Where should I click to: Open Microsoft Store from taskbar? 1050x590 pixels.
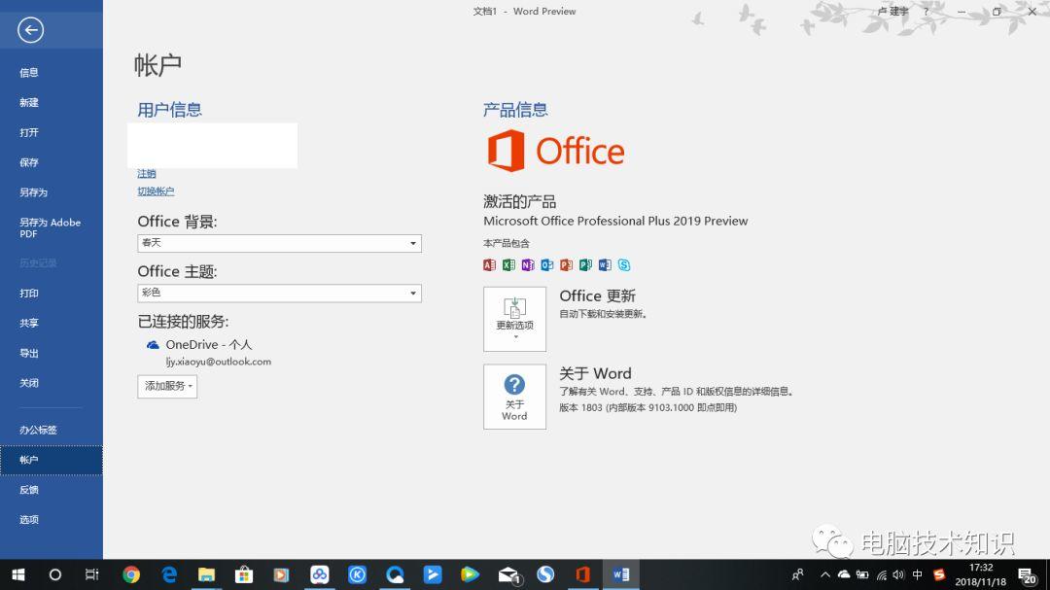(244, 574)
